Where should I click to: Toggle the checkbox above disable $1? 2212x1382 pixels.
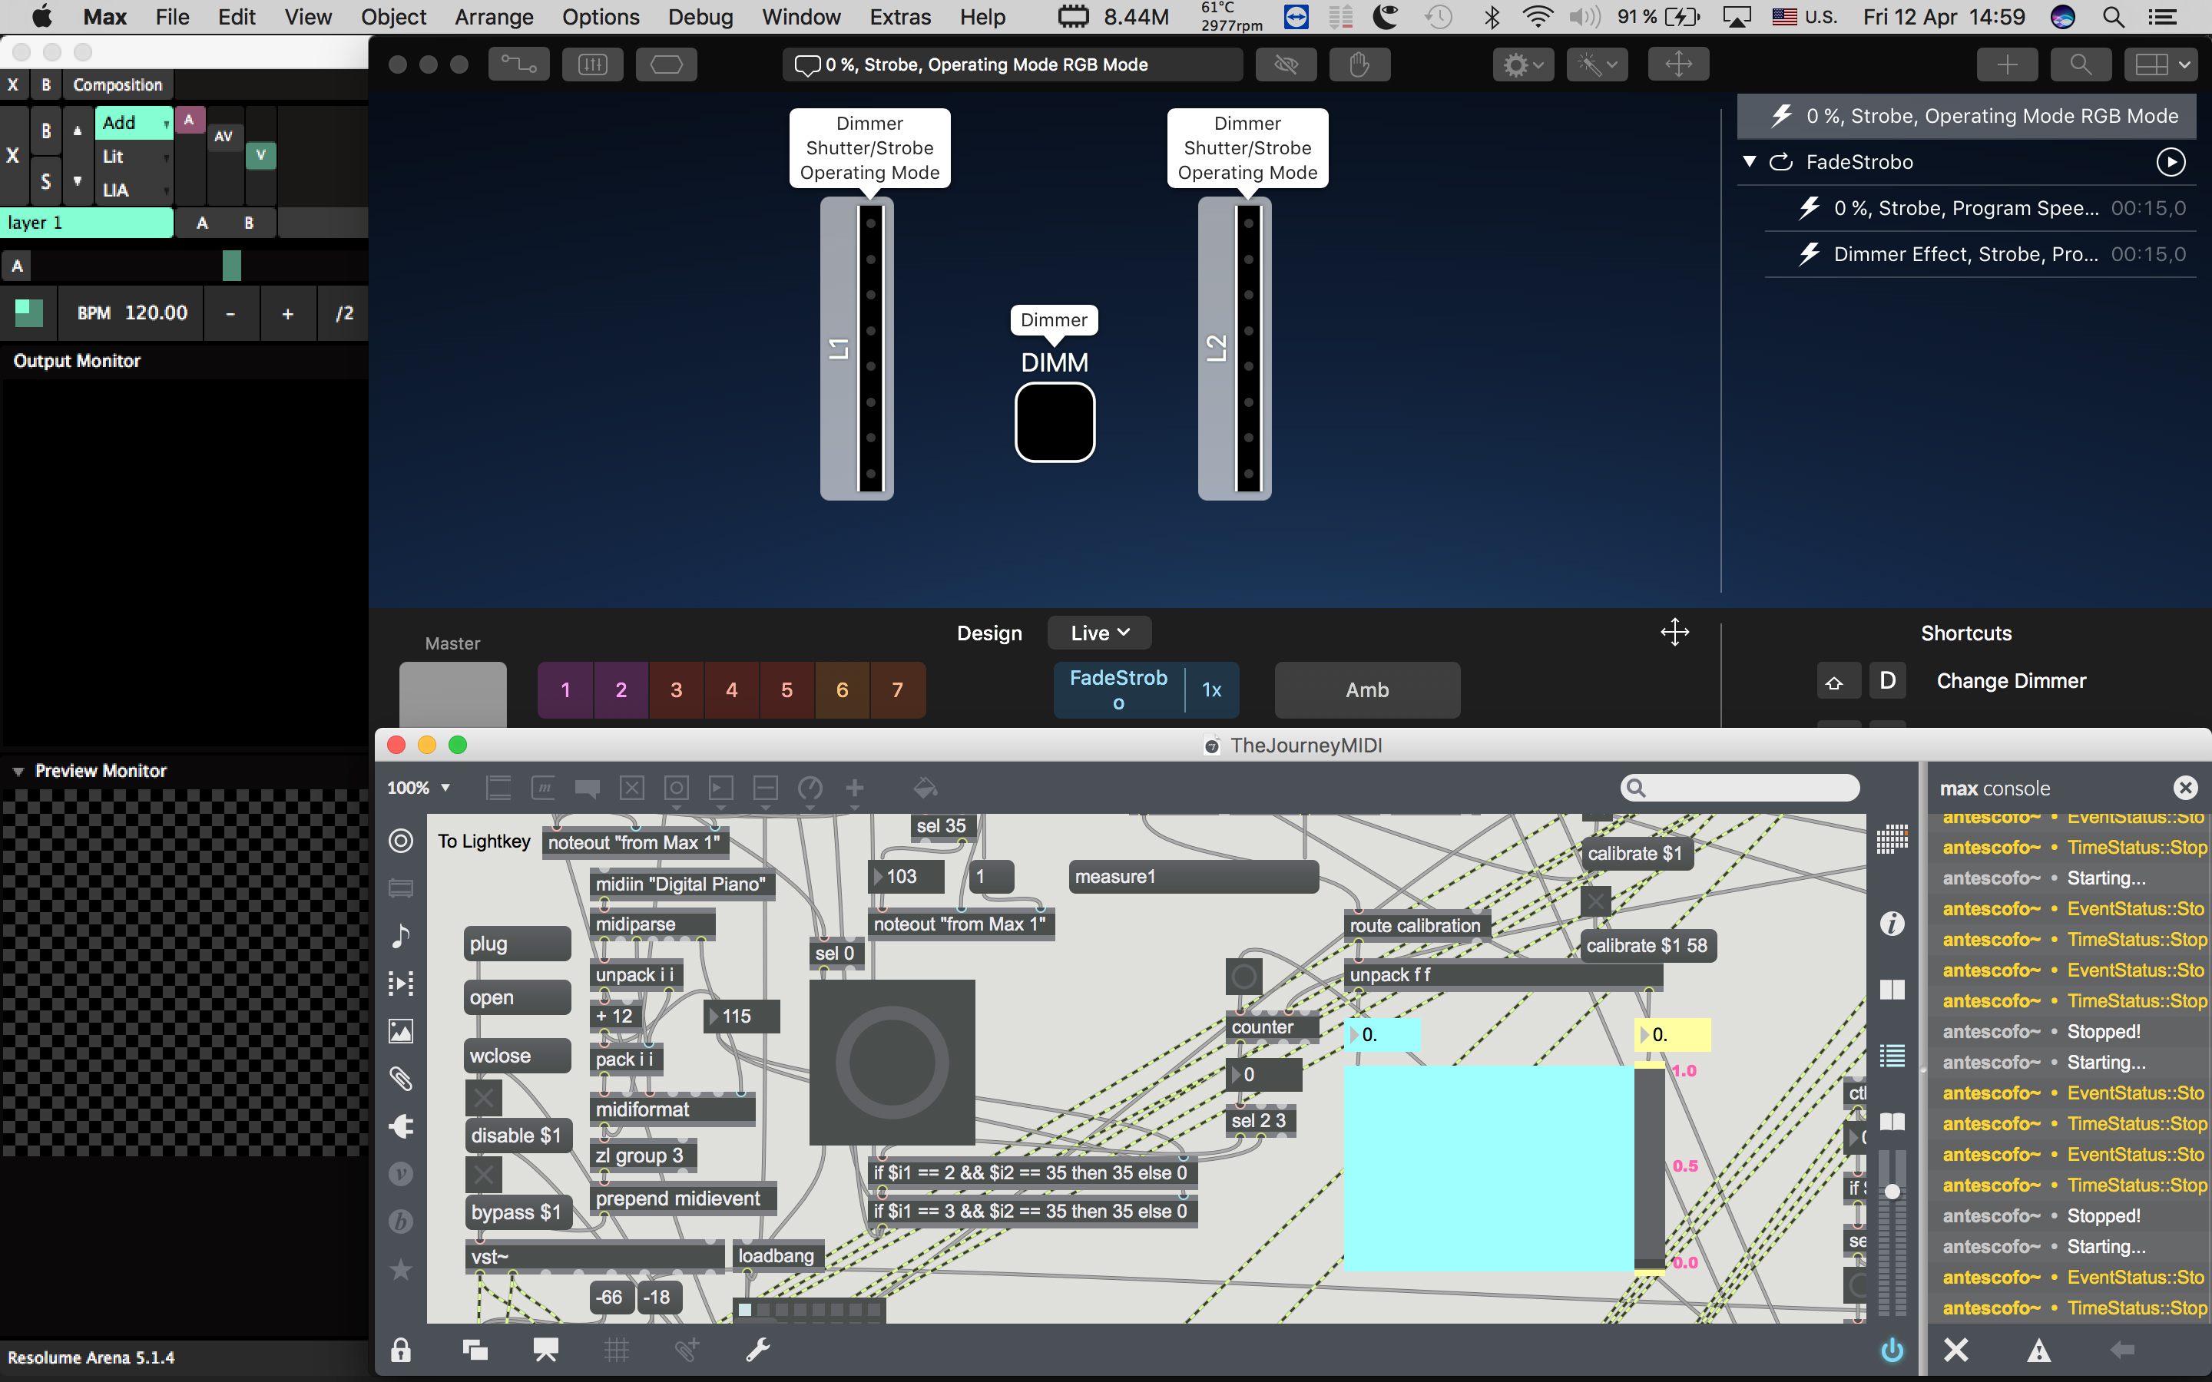click(x=484, y=1097)
